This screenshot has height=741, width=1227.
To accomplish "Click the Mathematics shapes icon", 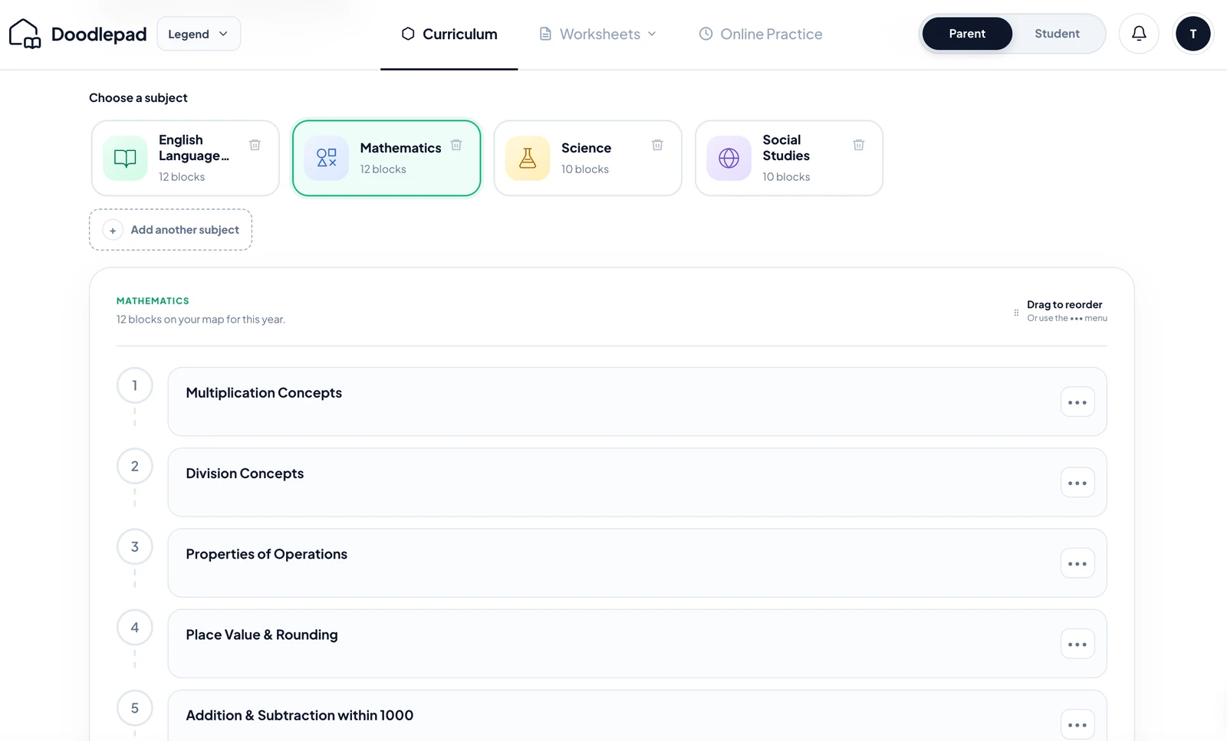I will point(327,158).
